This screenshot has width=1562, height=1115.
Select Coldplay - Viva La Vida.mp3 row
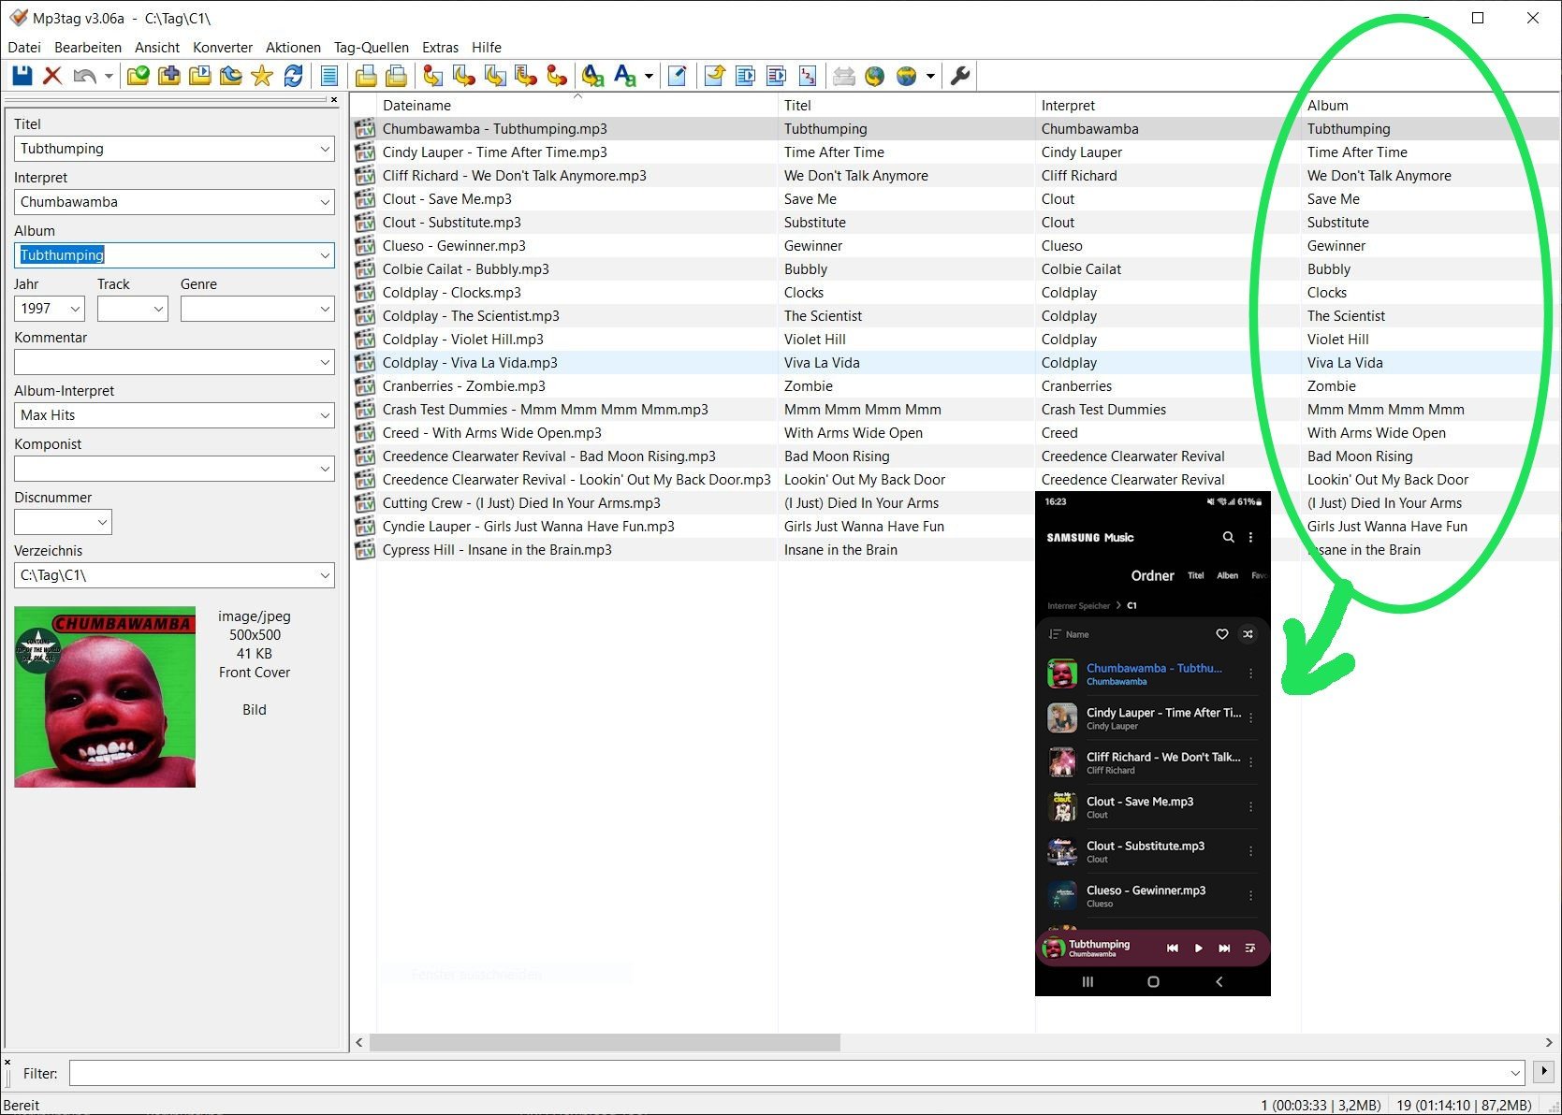(956, 363)
